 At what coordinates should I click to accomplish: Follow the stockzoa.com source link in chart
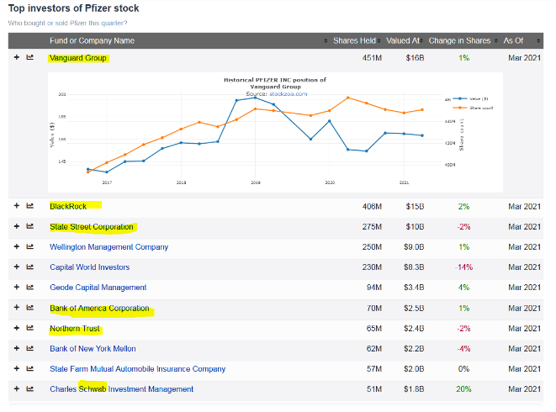pos(288,94)
